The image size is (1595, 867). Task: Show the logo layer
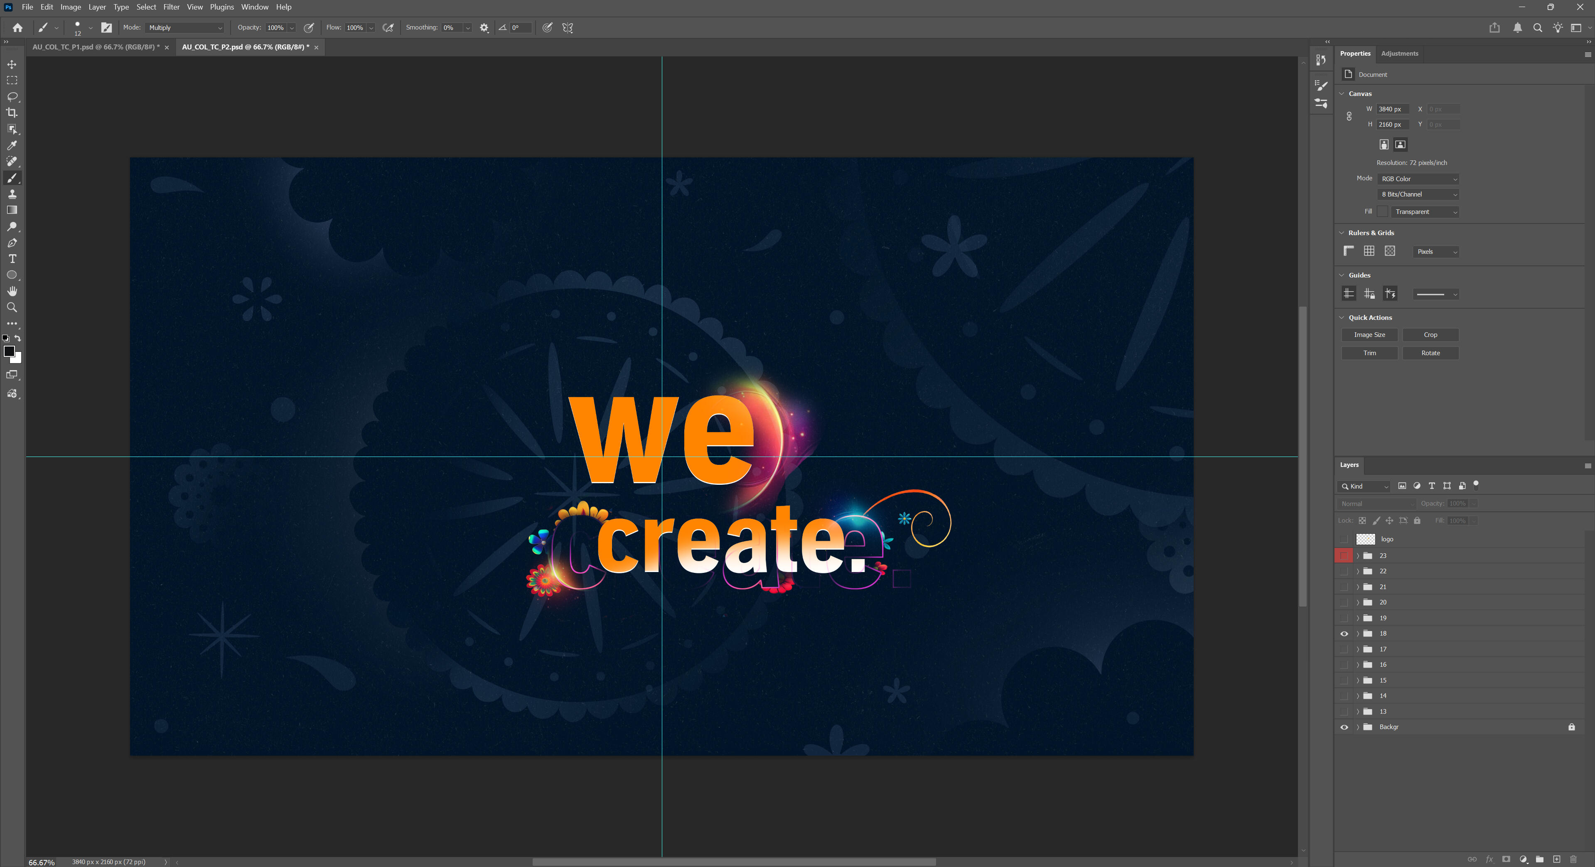1344,539
